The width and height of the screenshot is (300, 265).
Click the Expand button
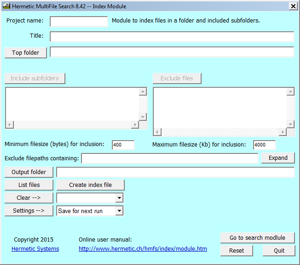coord(278,158)
